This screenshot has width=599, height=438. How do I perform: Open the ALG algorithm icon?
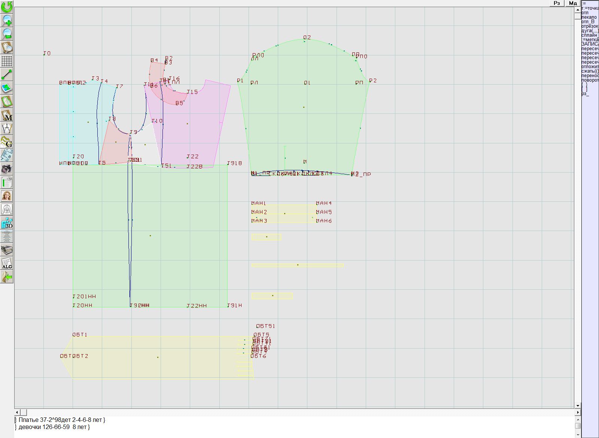(7, 264)
